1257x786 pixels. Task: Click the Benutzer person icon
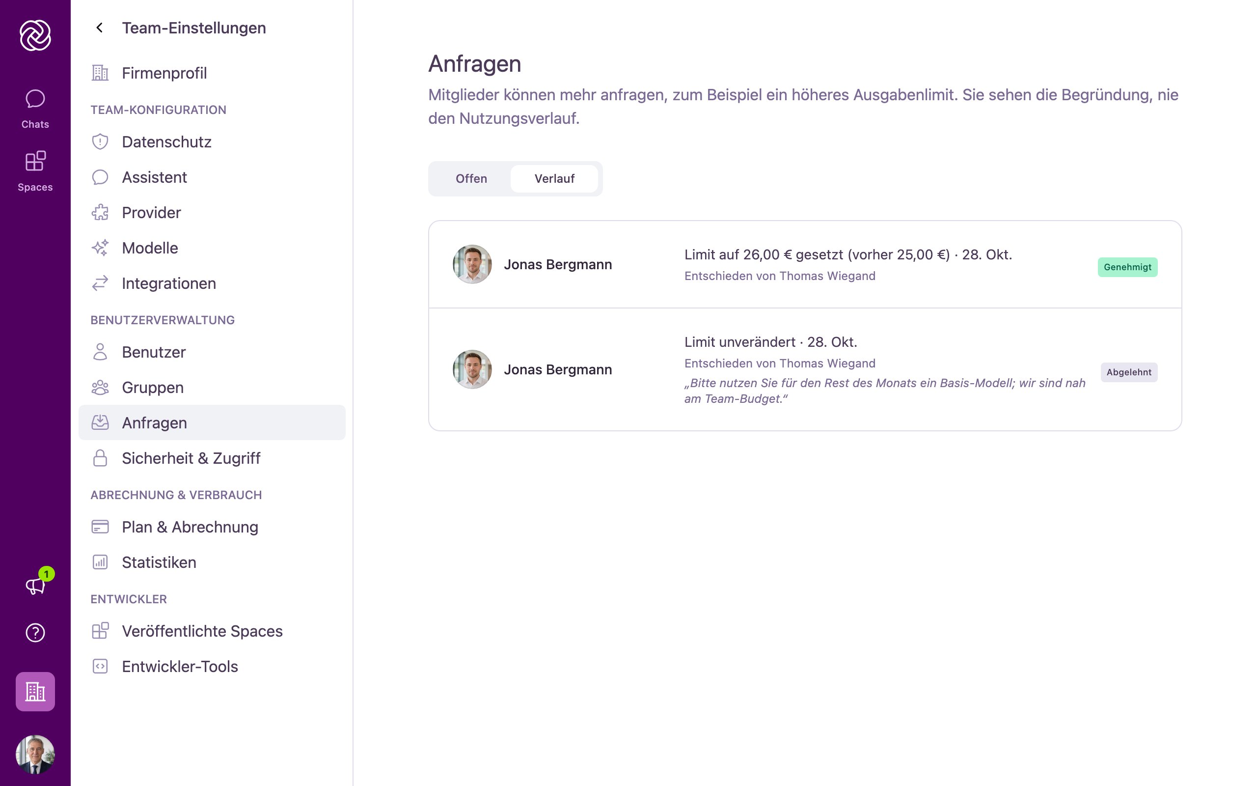coord(100,352)
